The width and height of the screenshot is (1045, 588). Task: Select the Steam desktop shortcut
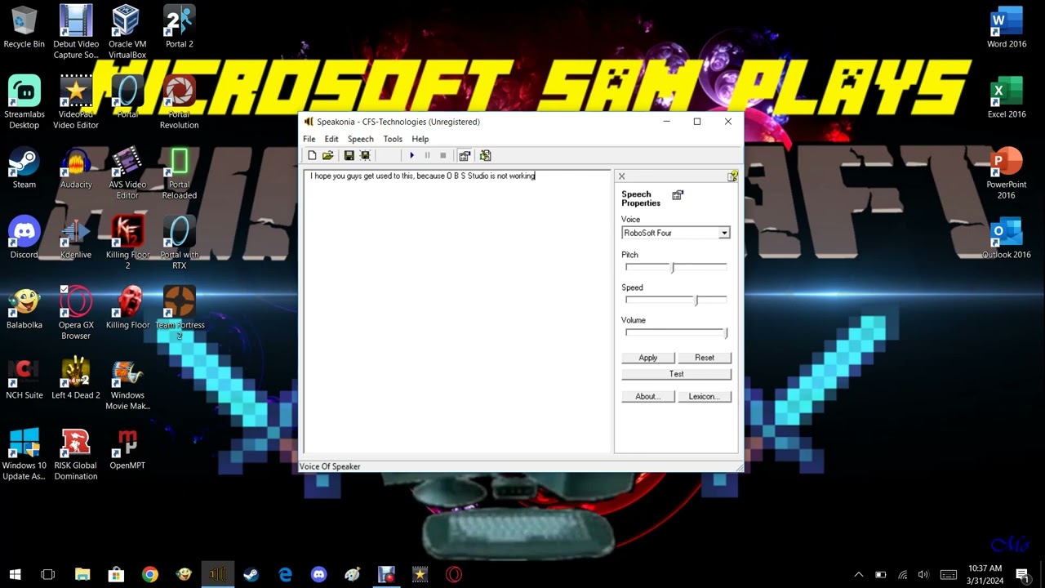(x=24, y=167)
